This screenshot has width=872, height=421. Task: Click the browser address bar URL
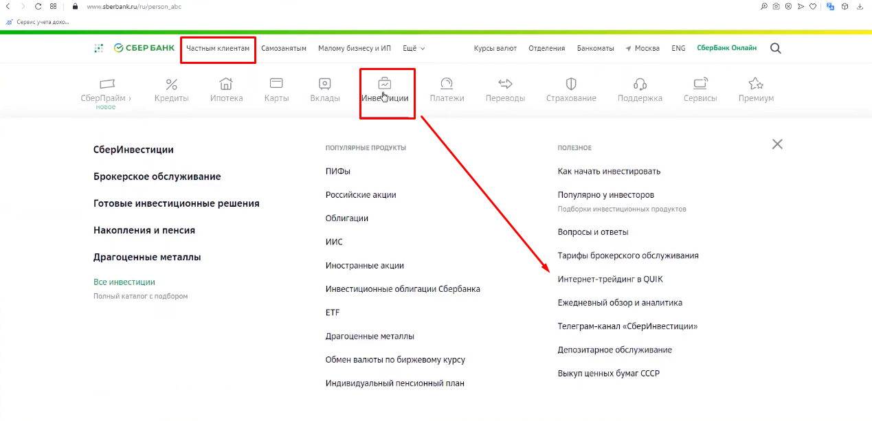tap(134, 7)
